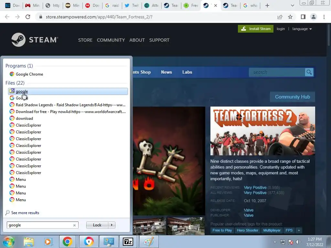Show hidden system tray icons

[x=275, y=242]
